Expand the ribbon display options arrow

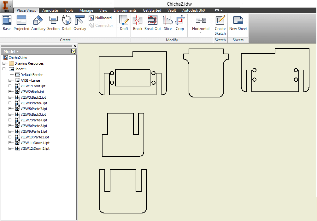coord(221,10)
